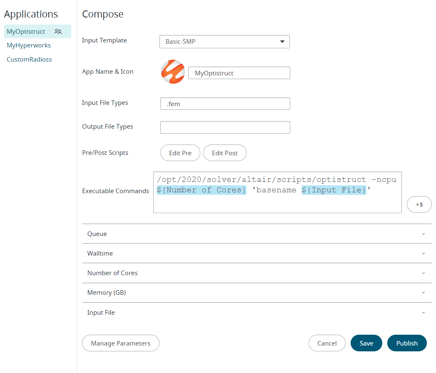Open the CustomRadioss application
The width and height of the screenshot is (436, 373).
point(29,59)
